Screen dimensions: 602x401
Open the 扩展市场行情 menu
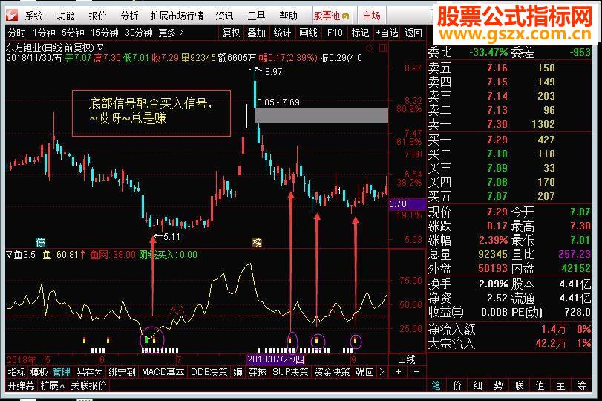[x=177, y=16]
